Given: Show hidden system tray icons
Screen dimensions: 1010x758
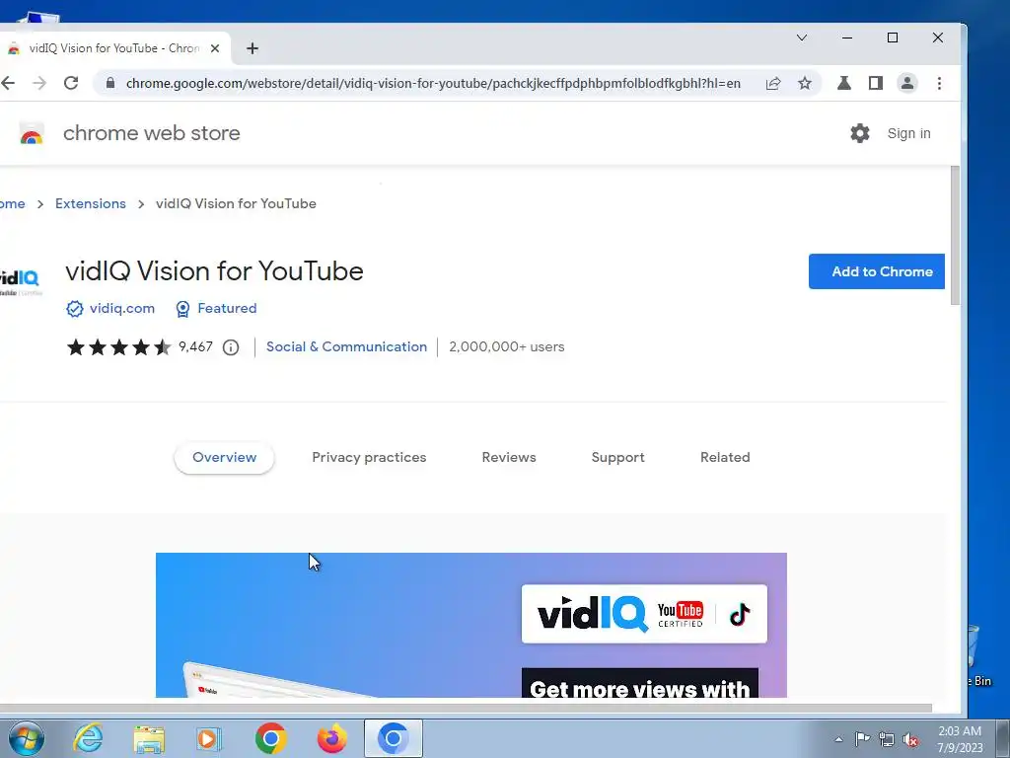Looking at the screenshot, I should click(838, 739).
